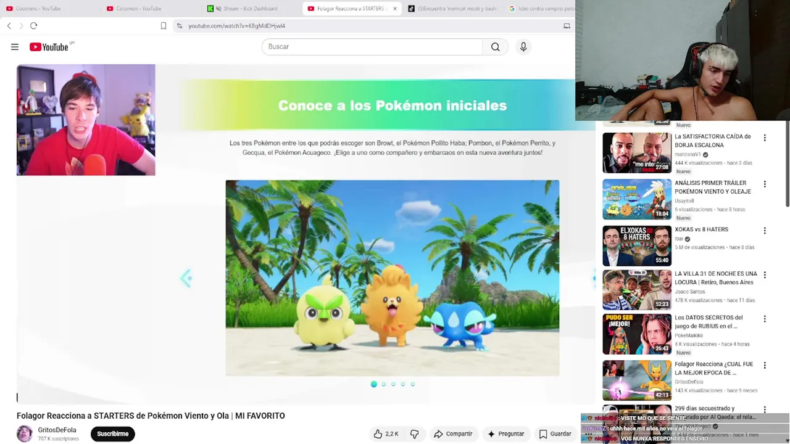Click previous slide arrow in video carousel
The image size is (790, 444).
click(x=186, y=278)
